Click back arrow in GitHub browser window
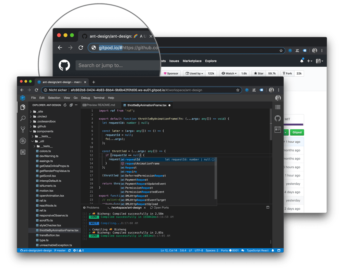Viewport: 343px width, 272px height. click(x=60, y=48)
